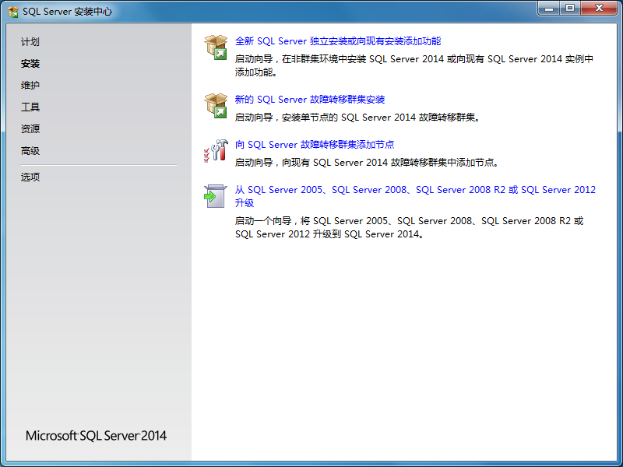Image resolution: width=623 pixels, height=467 pixels.
Task: Minimize the SQL Server 安装中心 window
Action: point(550,9)
